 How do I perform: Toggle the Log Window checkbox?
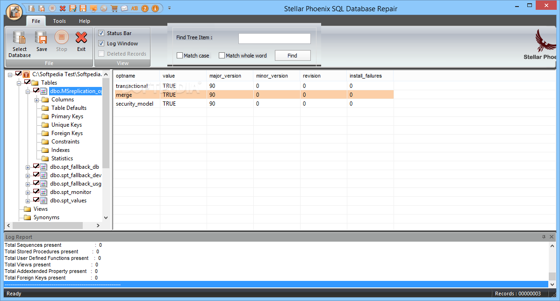pyautogui.click(x=101, y=43)
